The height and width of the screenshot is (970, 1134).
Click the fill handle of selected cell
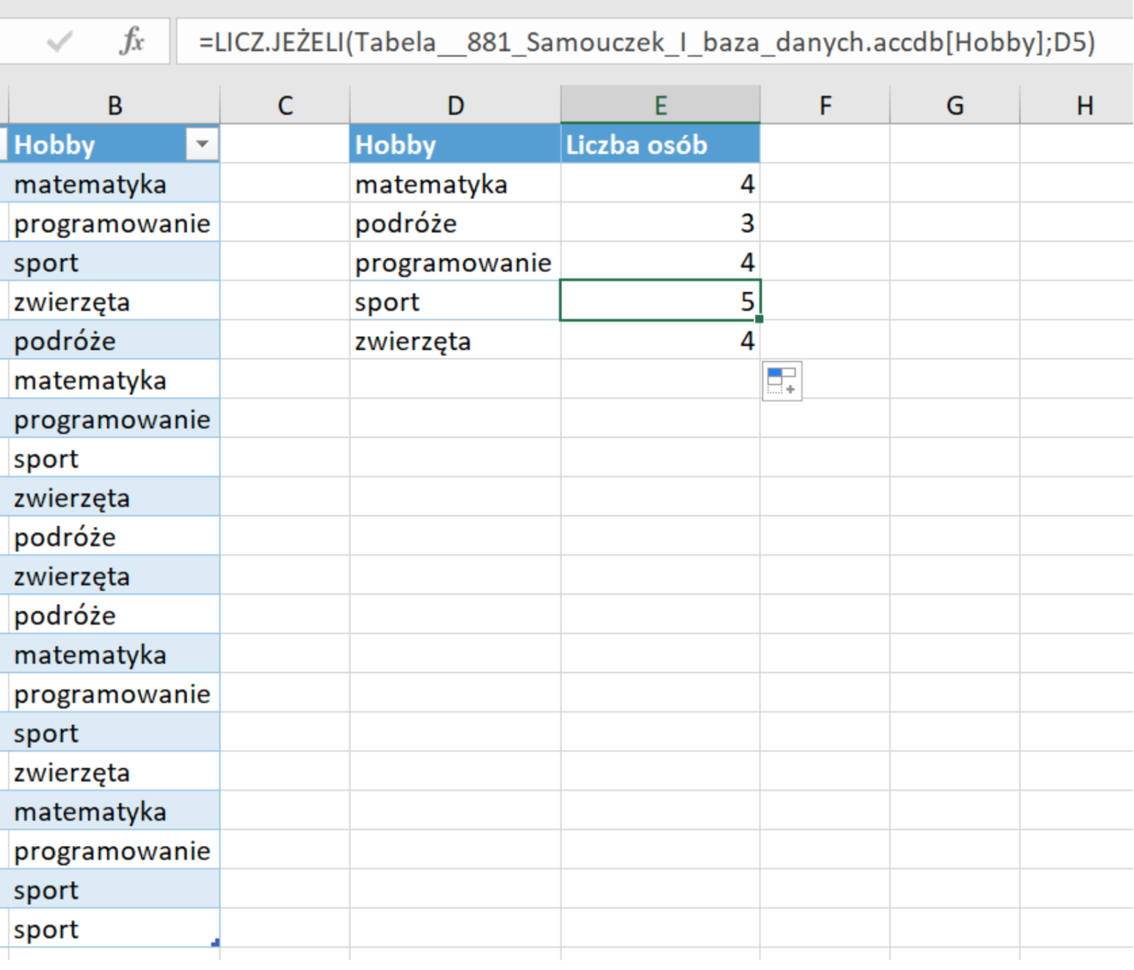pos(760,319)
